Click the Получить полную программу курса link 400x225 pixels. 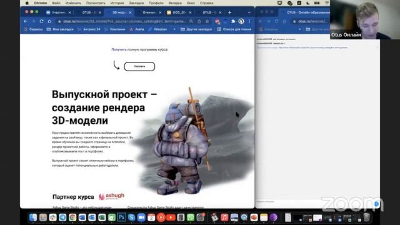(x=139, y=49)
